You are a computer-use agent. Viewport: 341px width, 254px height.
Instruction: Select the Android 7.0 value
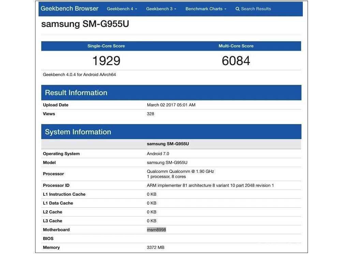[x=158, y=154]
